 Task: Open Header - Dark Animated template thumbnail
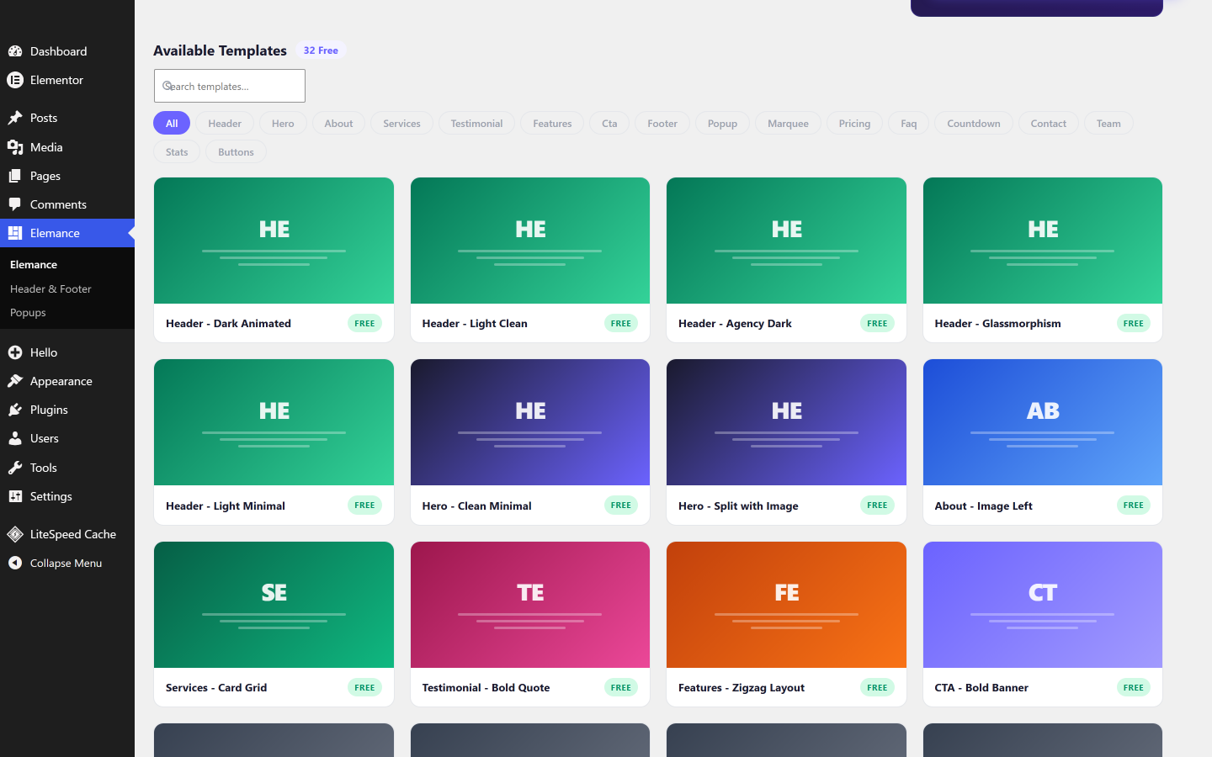[x=274, y=241]
